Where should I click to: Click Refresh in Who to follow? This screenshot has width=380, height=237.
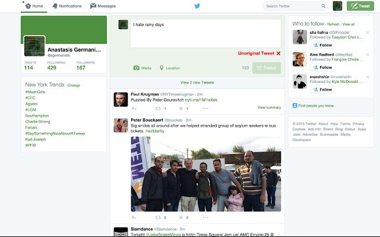click(x=333, y=24)
